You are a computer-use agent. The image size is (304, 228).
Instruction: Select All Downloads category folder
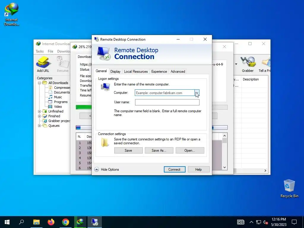point(58,83)
